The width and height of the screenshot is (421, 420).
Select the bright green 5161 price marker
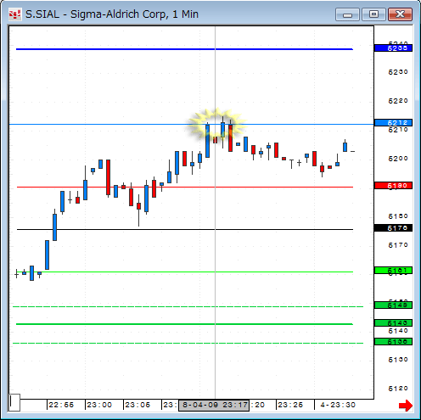coord(393,271)
